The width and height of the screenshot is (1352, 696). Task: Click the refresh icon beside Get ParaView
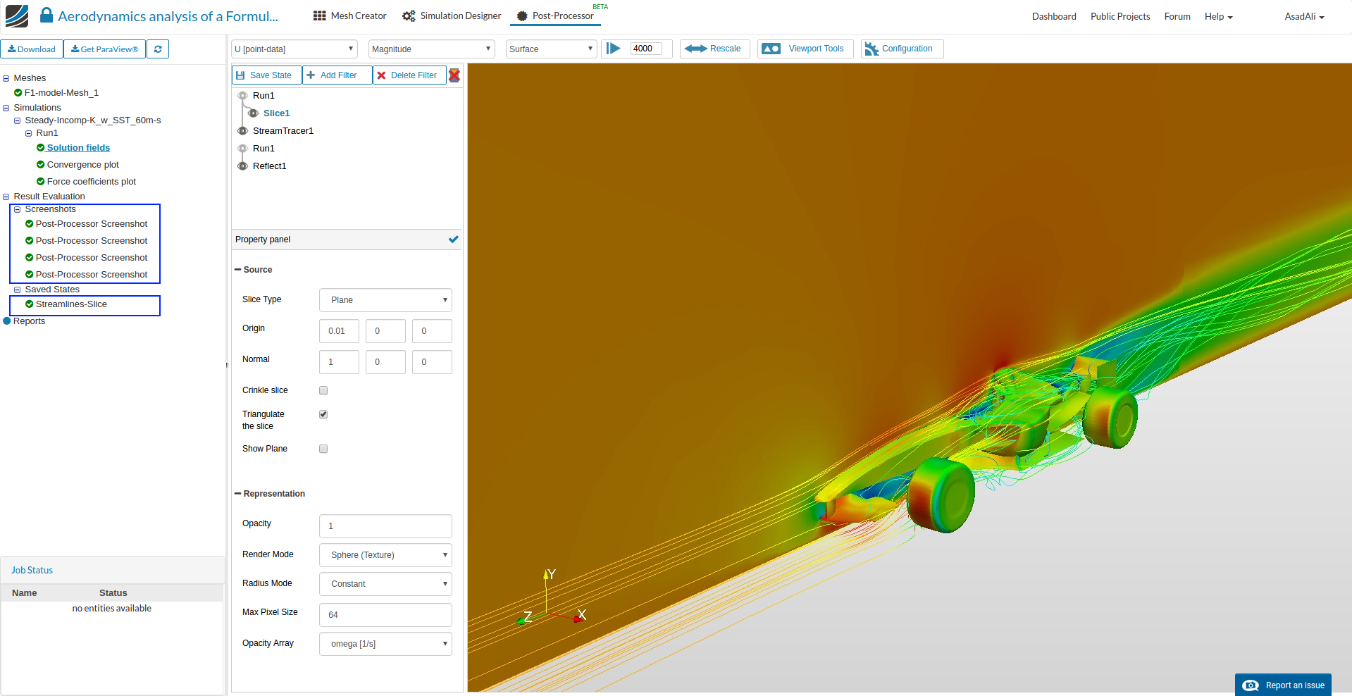point(158,49)
